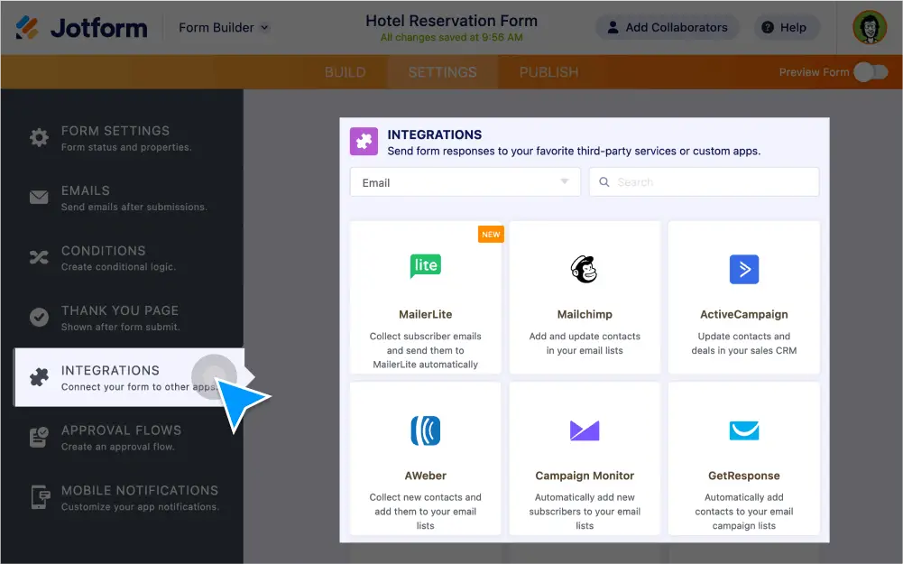The height and width of the screenshot is (564, 903).
Task: Click the GetResponse envelope icon
Action: tap(742, 430)
